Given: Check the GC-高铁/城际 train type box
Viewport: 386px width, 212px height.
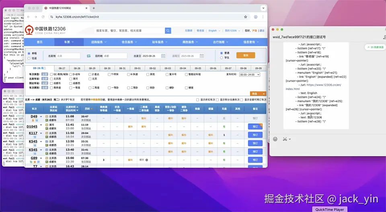Looking at the screenshot, I should [x=51, y=74].
